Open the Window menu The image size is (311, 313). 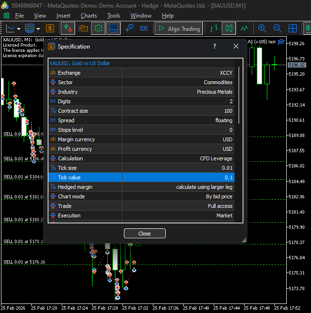141,16
